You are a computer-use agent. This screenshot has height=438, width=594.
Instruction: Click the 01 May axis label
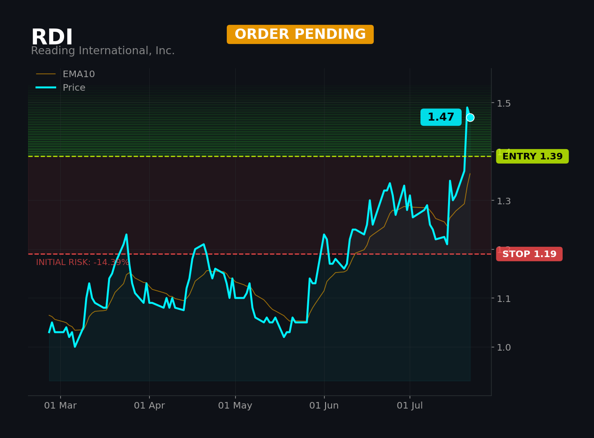(235, 406)
